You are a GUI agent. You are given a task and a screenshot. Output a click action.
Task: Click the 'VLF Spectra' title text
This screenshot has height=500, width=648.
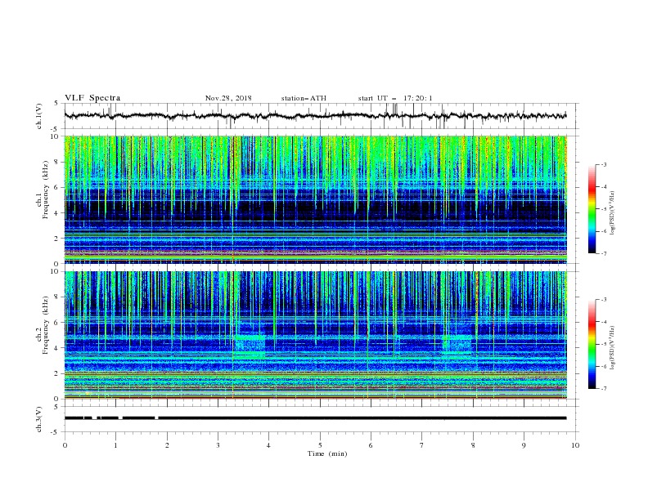92,98
